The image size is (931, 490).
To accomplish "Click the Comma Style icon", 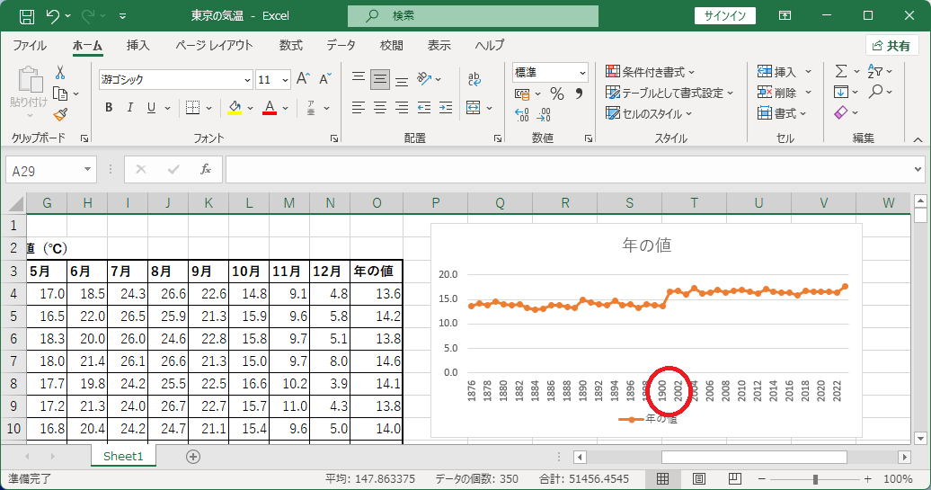I will 579,94.
